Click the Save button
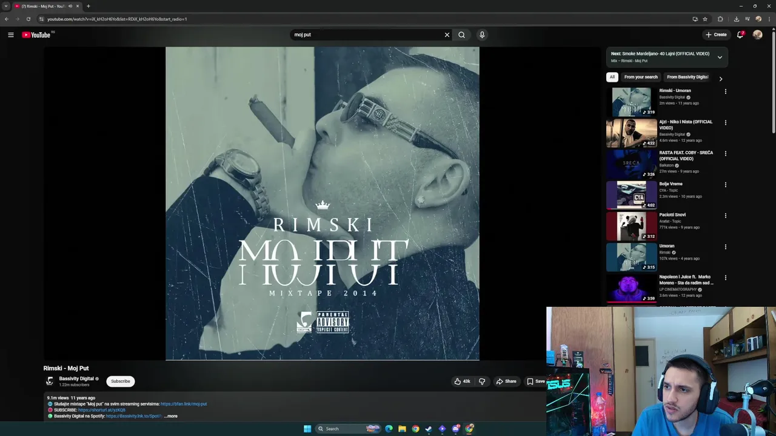Screen dimensions: 776x436 (x=535, y=381)
